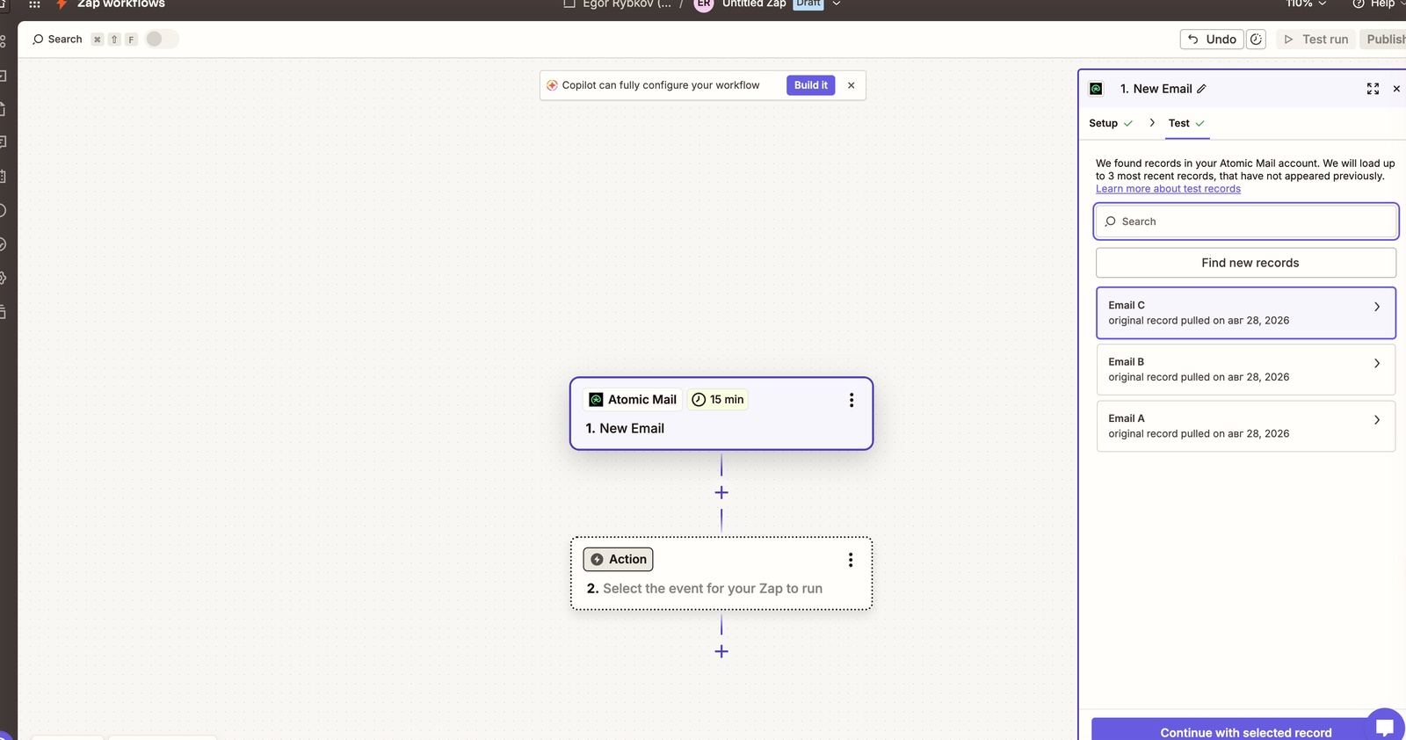
Task: Open the canvas Search in the toolbar
Action: tap(57, 40)
